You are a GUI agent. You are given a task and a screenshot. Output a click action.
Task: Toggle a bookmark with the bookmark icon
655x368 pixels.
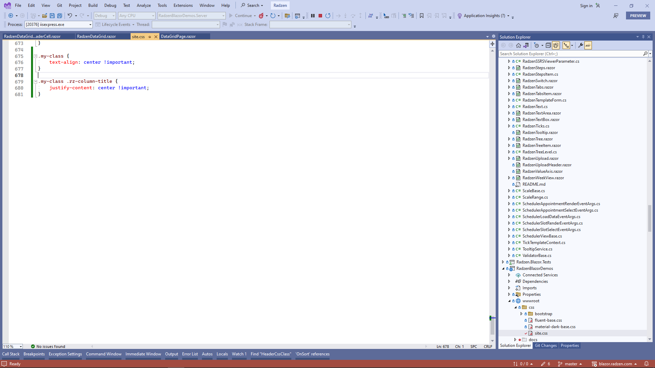422,16
